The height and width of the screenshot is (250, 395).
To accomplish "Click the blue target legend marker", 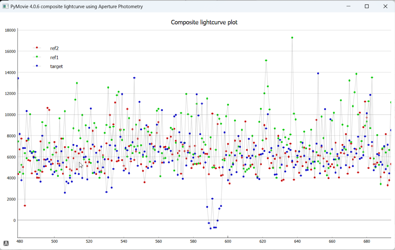I will click(37, 66).
